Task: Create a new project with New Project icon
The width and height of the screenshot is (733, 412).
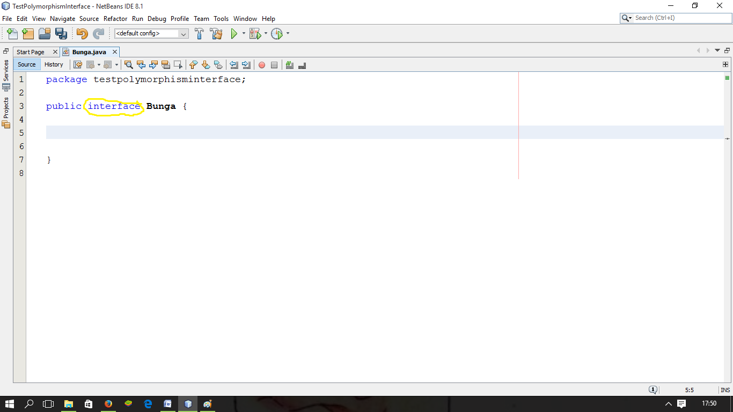Action: [x=27, y=33]
